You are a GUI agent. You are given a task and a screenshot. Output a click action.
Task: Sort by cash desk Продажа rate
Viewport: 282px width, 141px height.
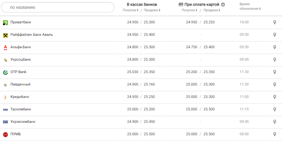tap(152, 10)
